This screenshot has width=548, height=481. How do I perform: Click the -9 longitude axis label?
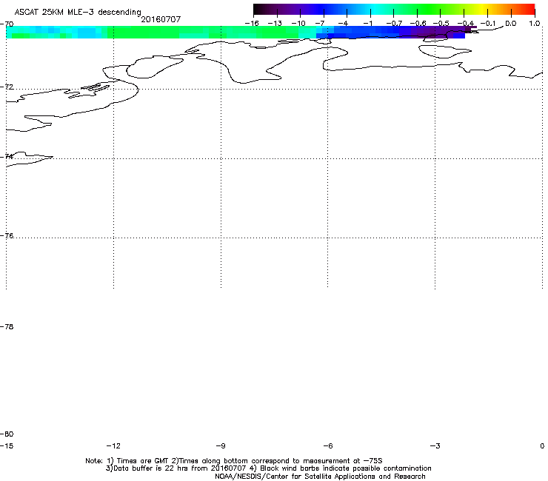[221, 445]
